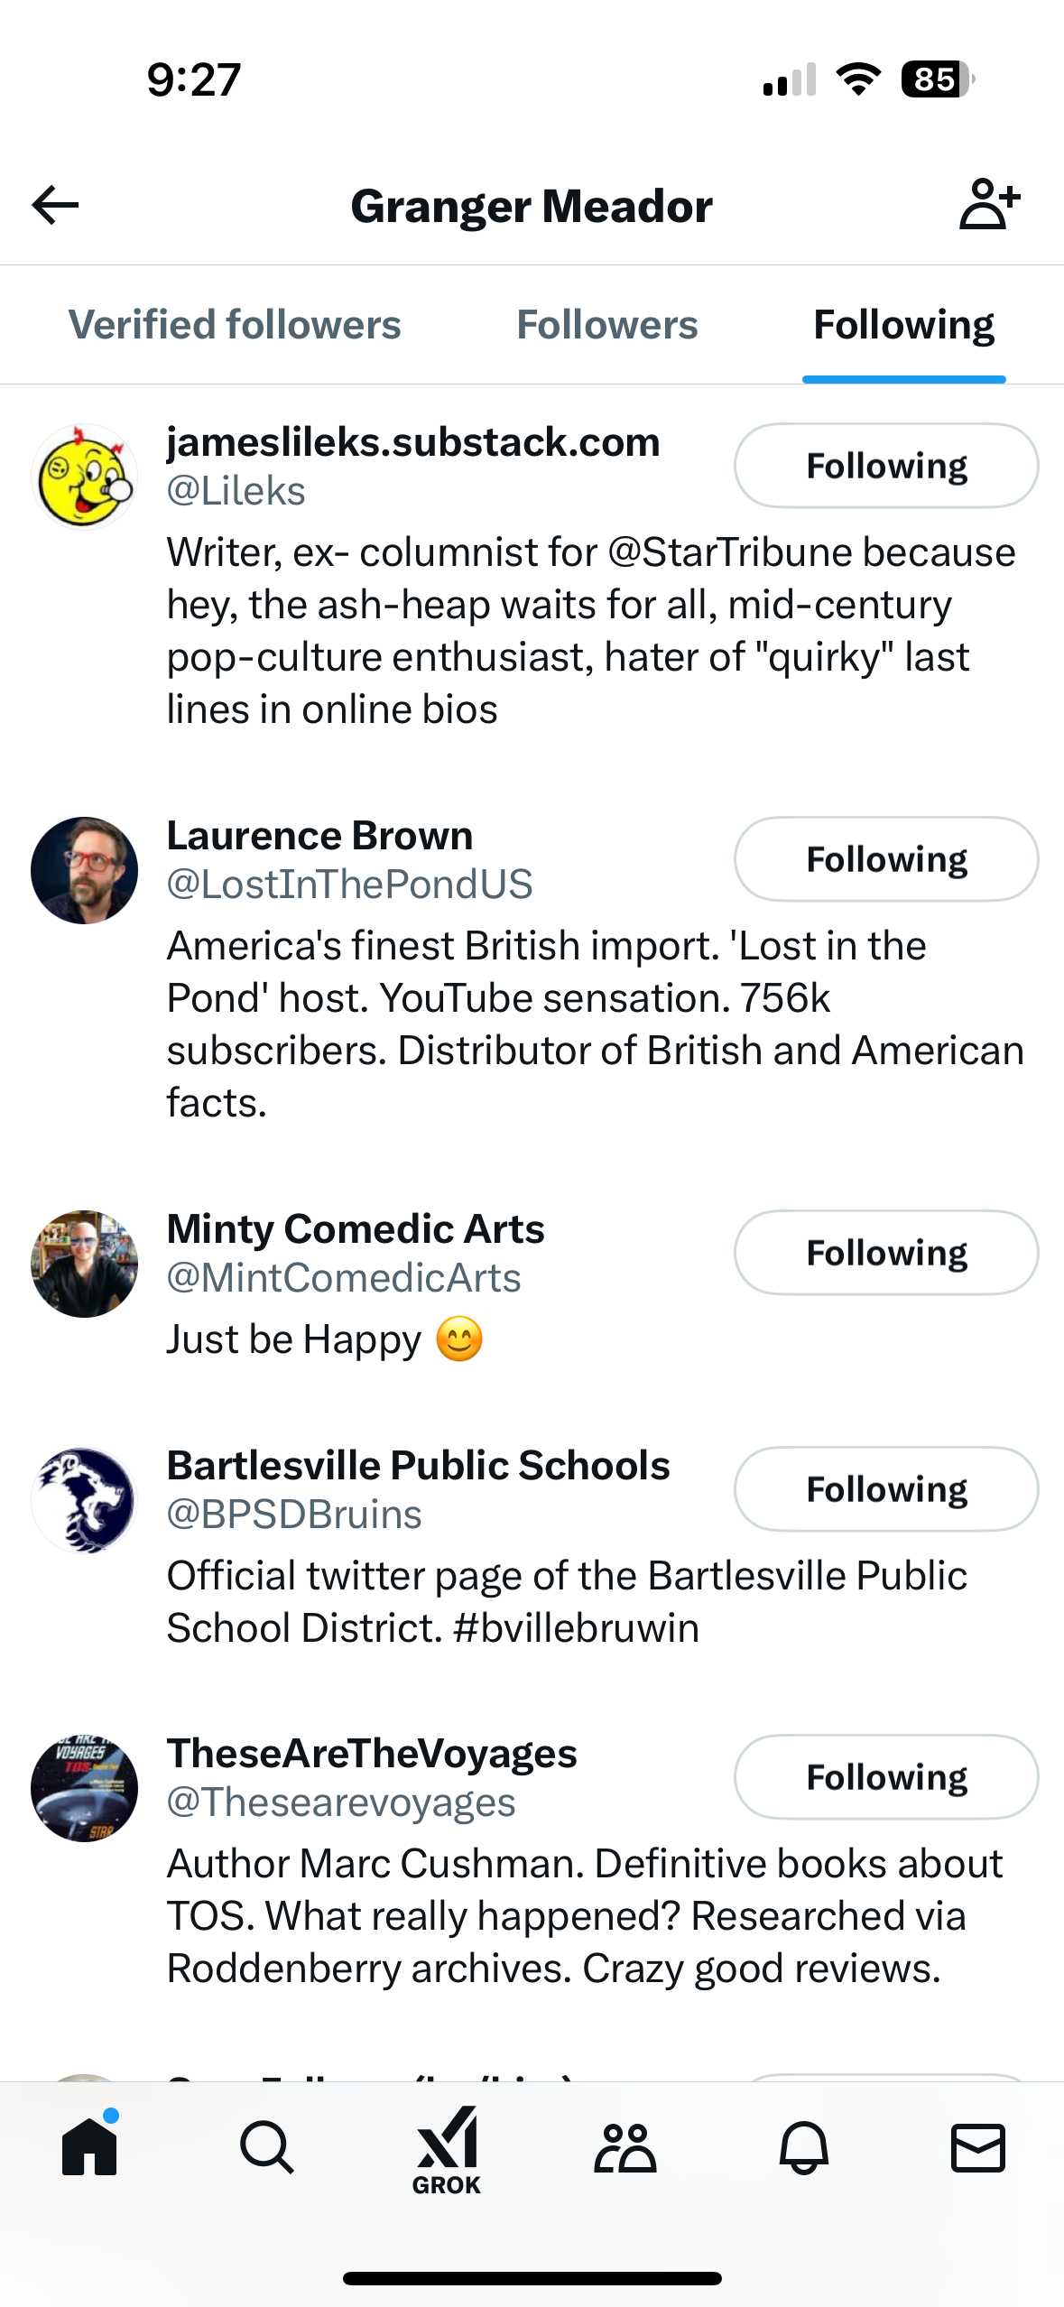Open the Messages envelope icon
The width and height of the screenshot is (1064, 2307).
point(978,2146)
